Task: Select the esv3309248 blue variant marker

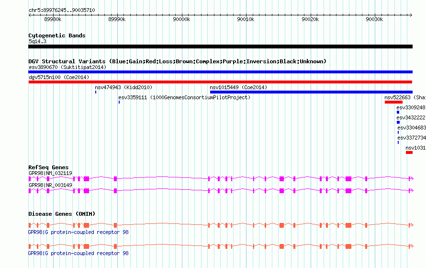Action: click(398, 112)
